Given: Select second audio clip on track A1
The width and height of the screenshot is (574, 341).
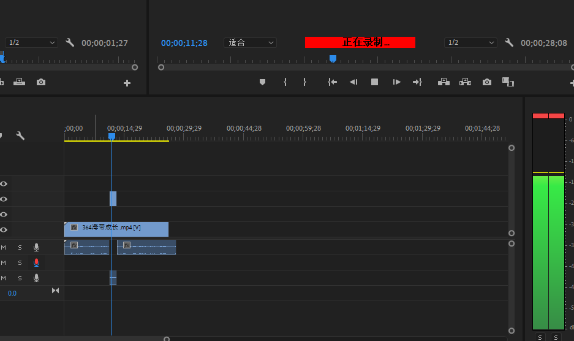Looking at the screenshot, I should coord(146,247).
